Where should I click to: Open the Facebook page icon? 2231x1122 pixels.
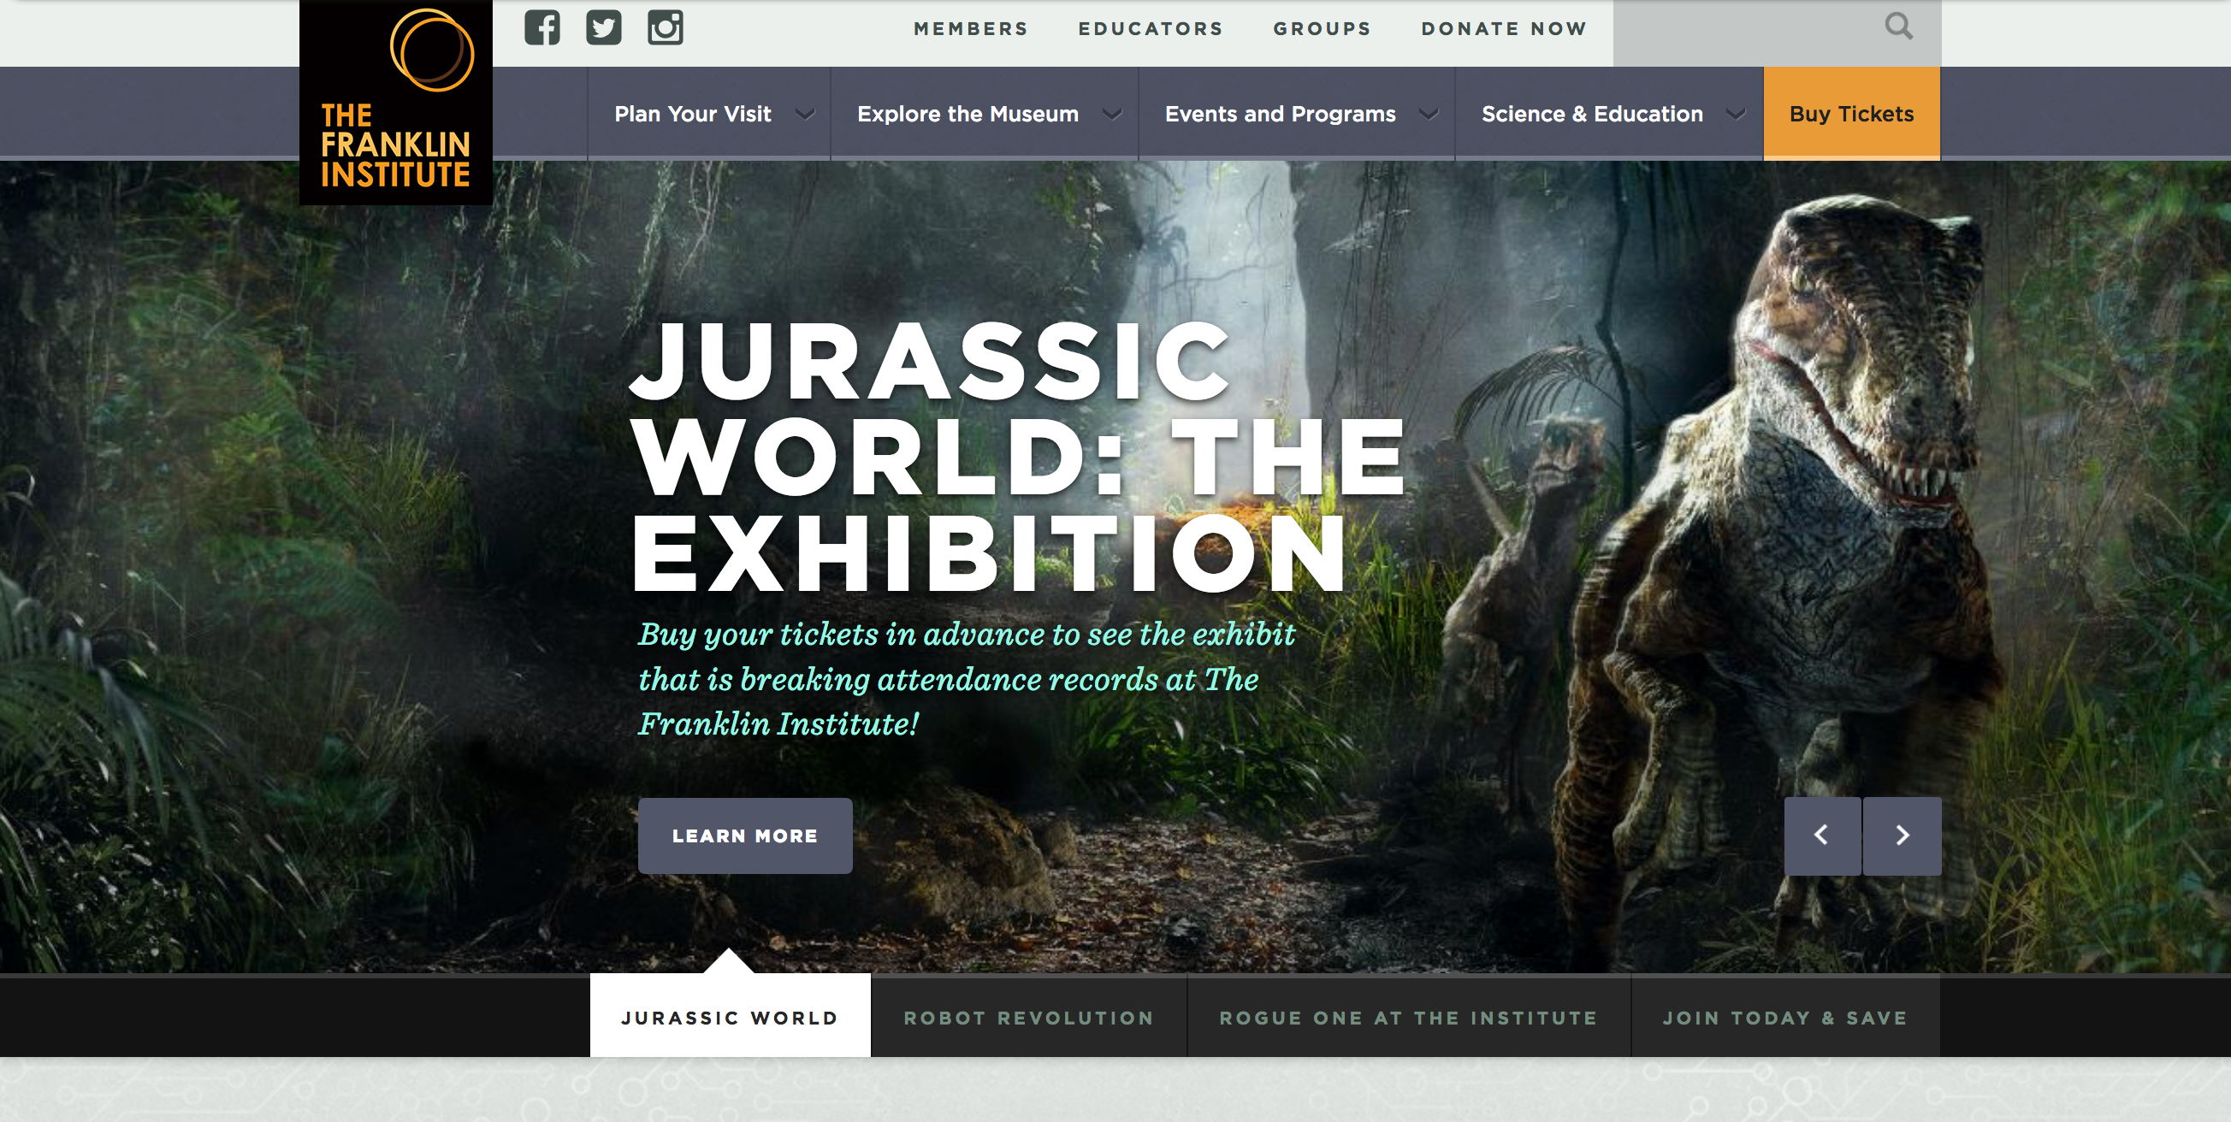pos(542,27)
